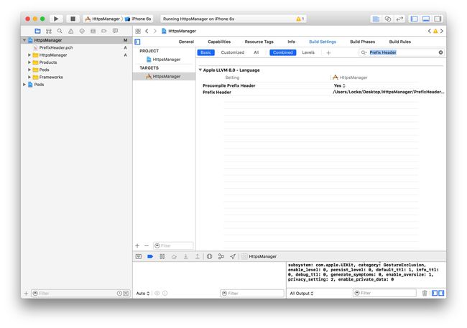This screenshot has width=467, height=328.
Task: Select the Prefix Header path value
Action: click(x=389, y=93)
